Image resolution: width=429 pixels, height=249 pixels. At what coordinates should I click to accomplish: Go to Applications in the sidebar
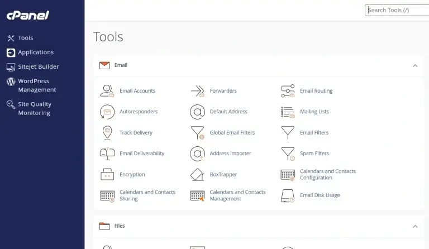(36, 52)
